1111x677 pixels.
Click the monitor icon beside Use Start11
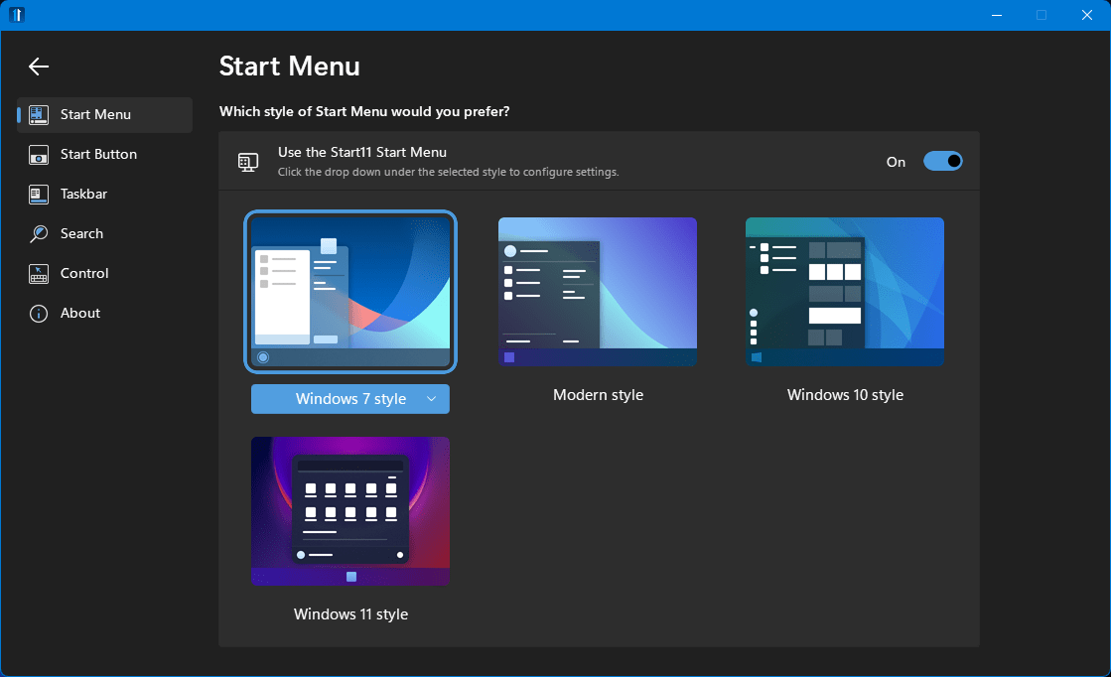pyautogui.click(x=248, y=162)
